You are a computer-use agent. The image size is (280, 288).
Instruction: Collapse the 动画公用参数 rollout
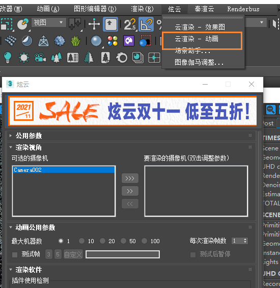click(x=11, y=227)
